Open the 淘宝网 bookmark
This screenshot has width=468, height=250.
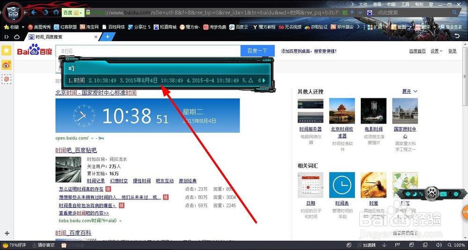(x=89, y=27)
